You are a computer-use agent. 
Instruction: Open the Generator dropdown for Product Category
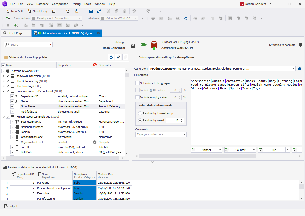(294, 69)
